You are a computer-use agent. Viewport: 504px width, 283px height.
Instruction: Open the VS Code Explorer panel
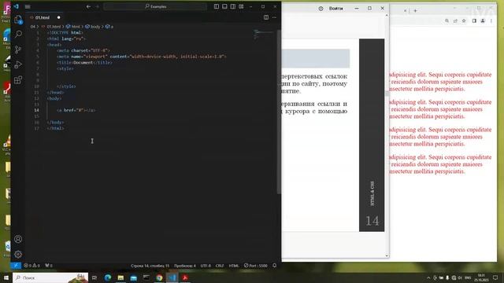tap(18, 20)
